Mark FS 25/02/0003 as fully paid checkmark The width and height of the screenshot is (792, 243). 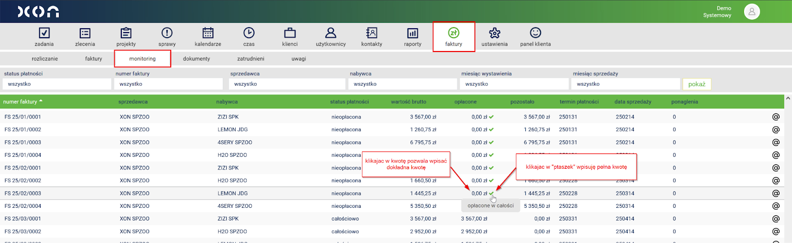click(x=492, y=194)
